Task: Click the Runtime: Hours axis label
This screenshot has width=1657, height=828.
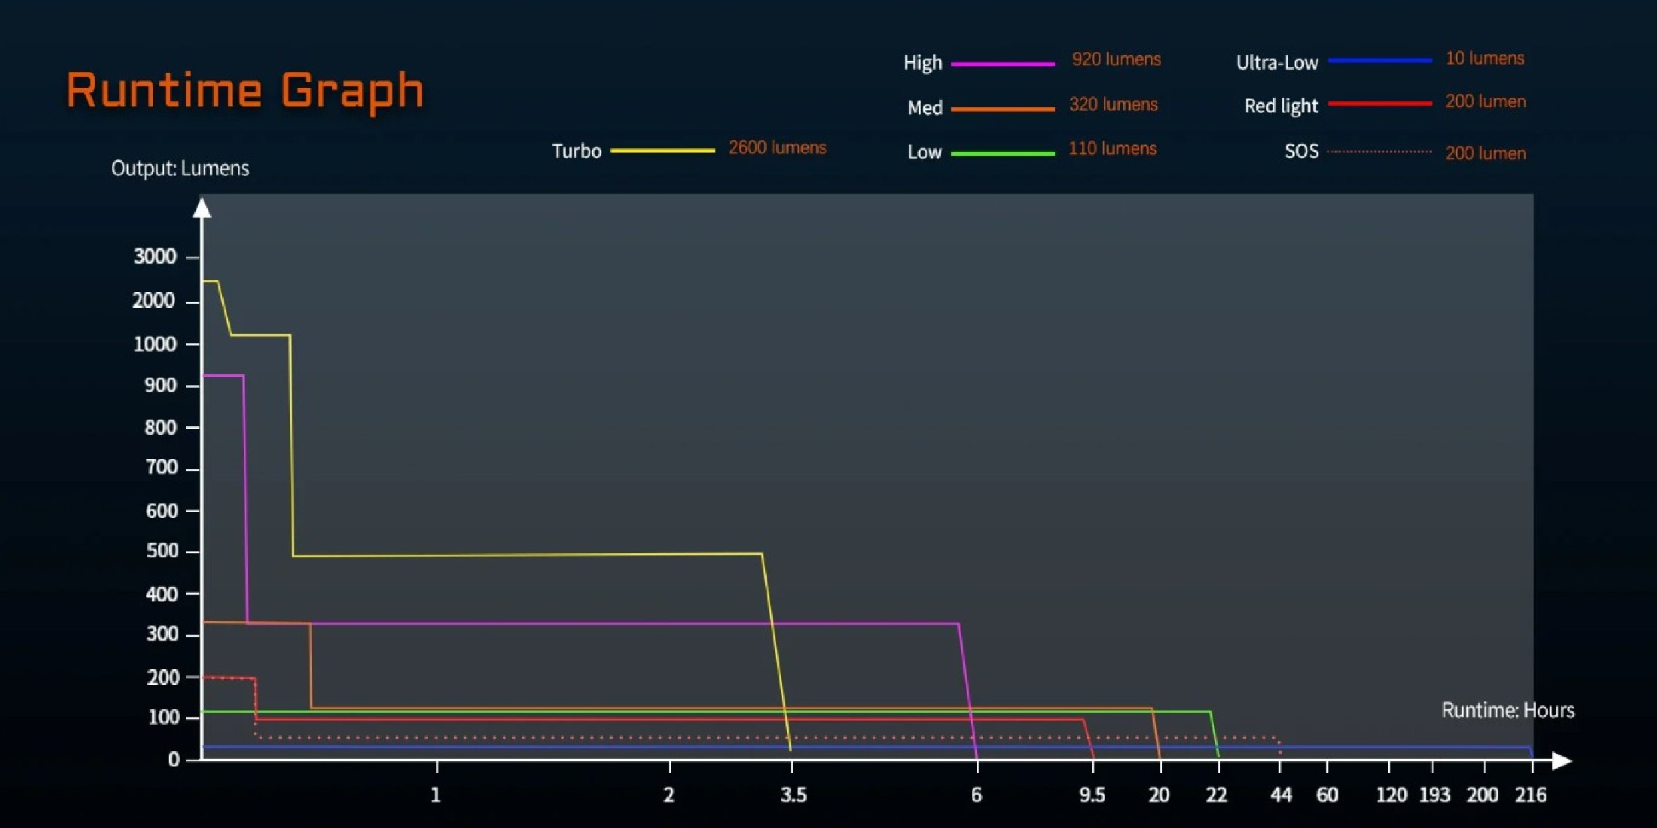Action: click(x=1507, y=710)
